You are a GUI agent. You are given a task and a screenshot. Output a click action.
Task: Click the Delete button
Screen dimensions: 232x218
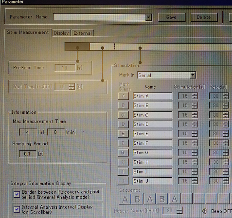click(204, 17)
